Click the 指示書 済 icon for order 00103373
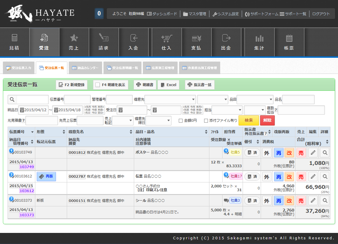 252,201
